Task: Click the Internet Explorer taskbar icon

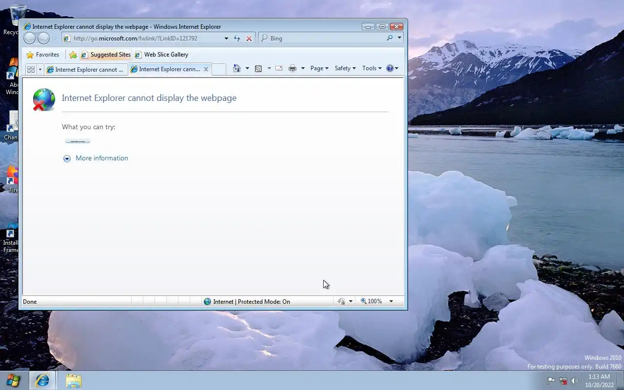Action: [42, 380]
